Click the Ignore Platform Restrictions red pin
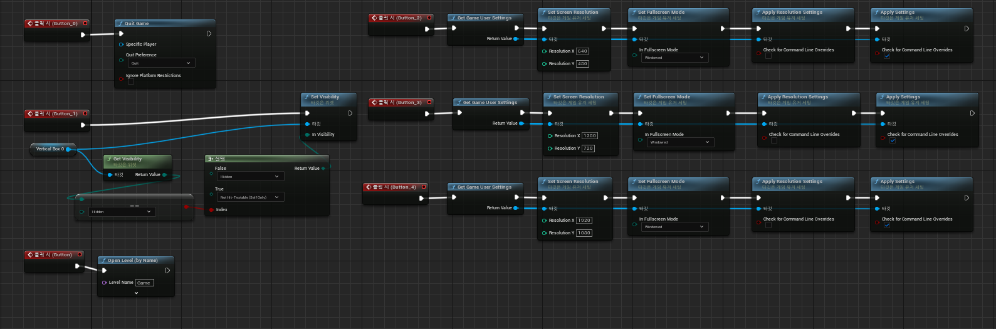Screen dimensions: 996x329 (121, 78)
